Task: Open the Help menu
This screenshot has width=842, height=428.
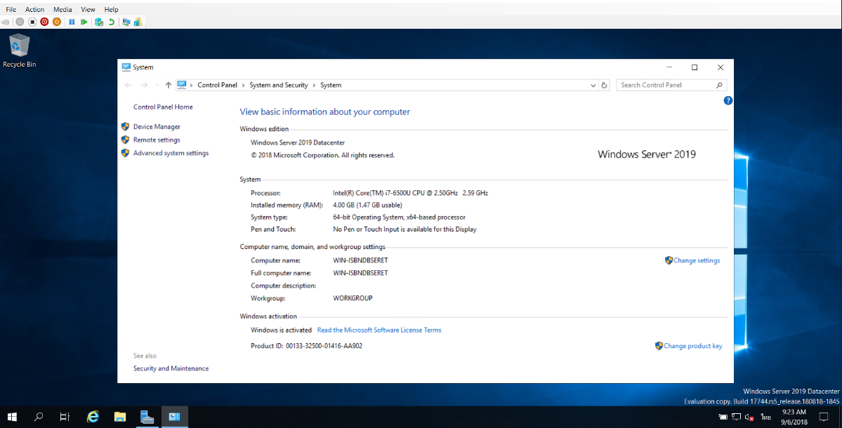Action: click(111, 10)
